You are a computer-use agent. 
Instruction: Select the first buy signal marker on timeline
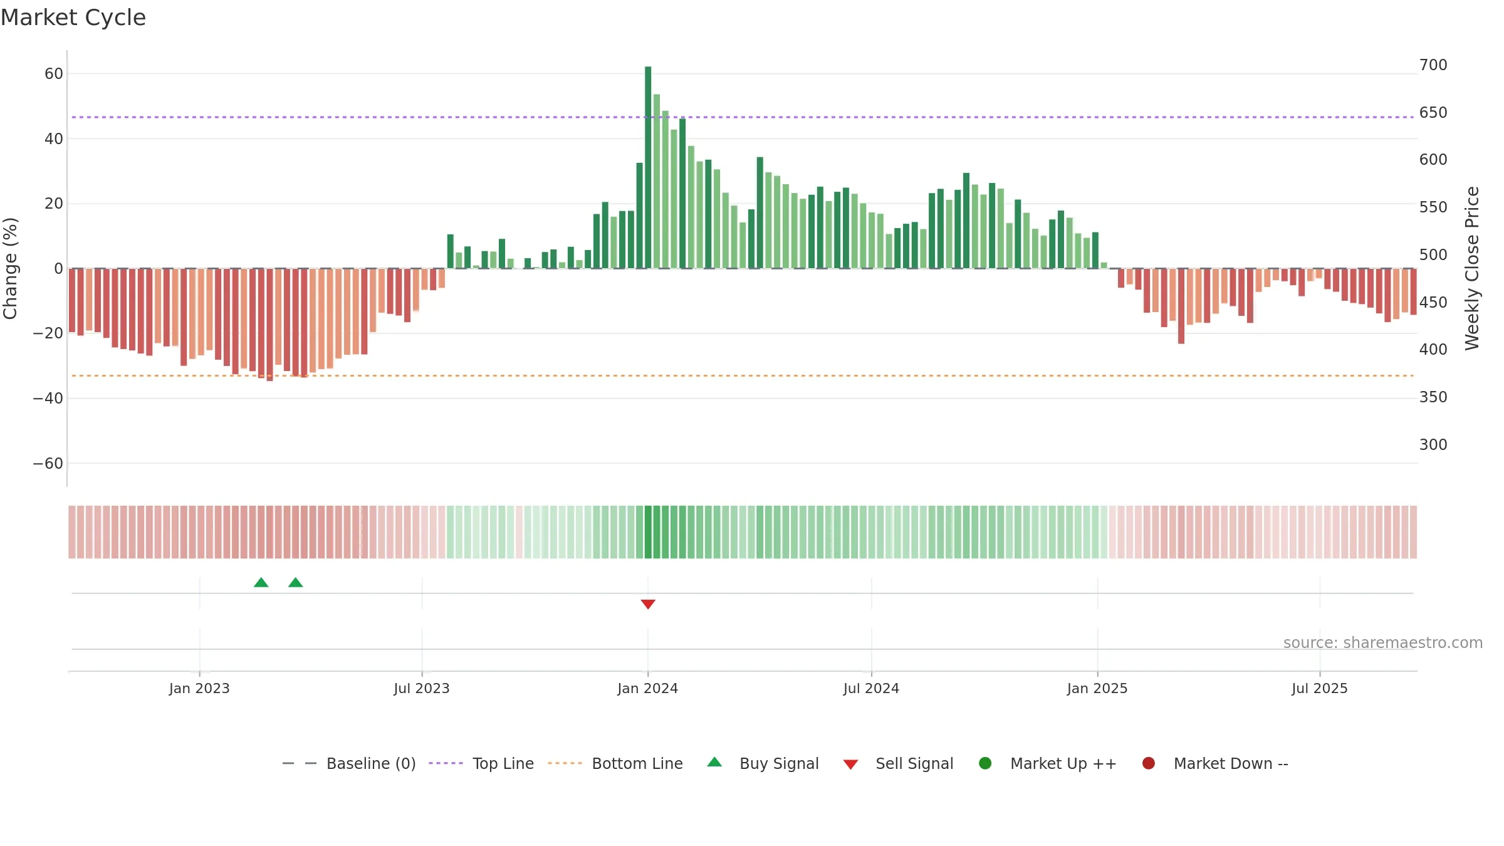pyautogui.click(x=261, y=583)
